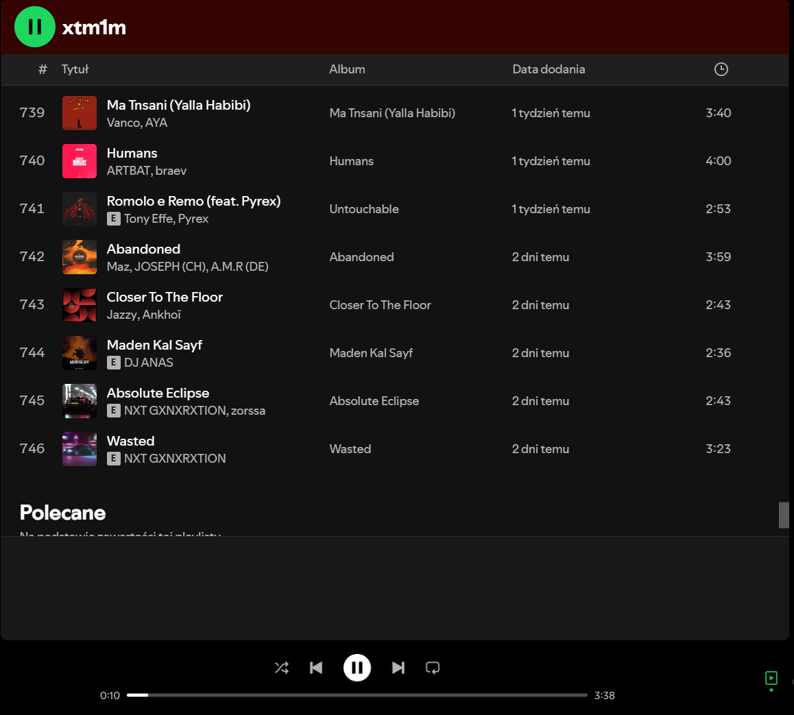The image size is (794, 715).
Task: Click the playlist vertical scrollbar
Action: click(x=784, y=515)
